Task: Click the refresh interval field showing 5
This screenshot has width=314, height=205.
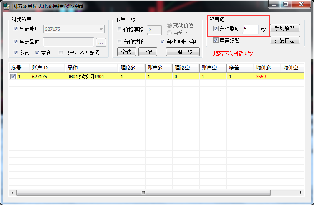Action: 250,29
